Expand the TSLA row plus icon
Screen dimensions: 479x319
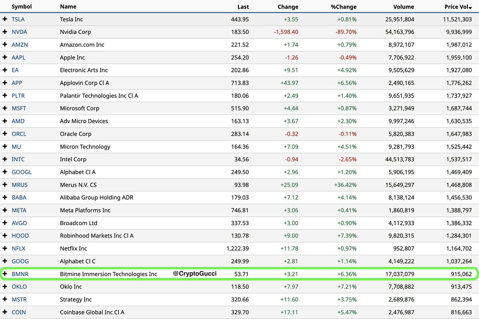pos(5,19)
